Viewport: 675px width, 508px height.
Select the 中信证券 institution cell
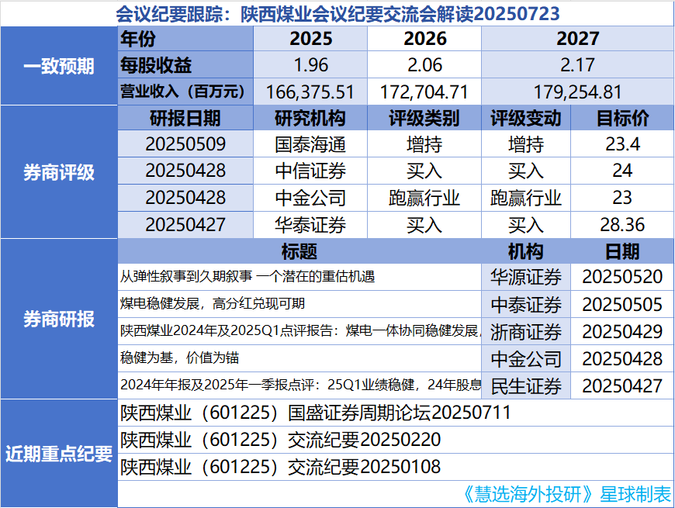click(x=310, y=171)
